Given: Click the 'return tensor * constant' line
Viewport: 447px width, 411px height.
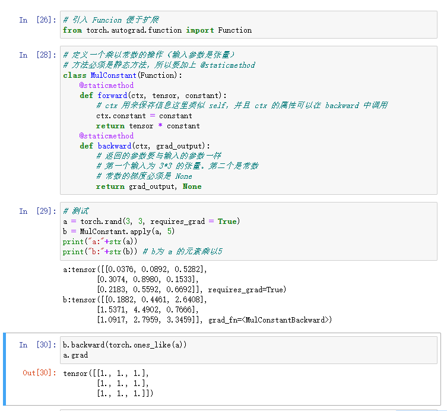Looking at the screenshot, I should tap(148, 126).
